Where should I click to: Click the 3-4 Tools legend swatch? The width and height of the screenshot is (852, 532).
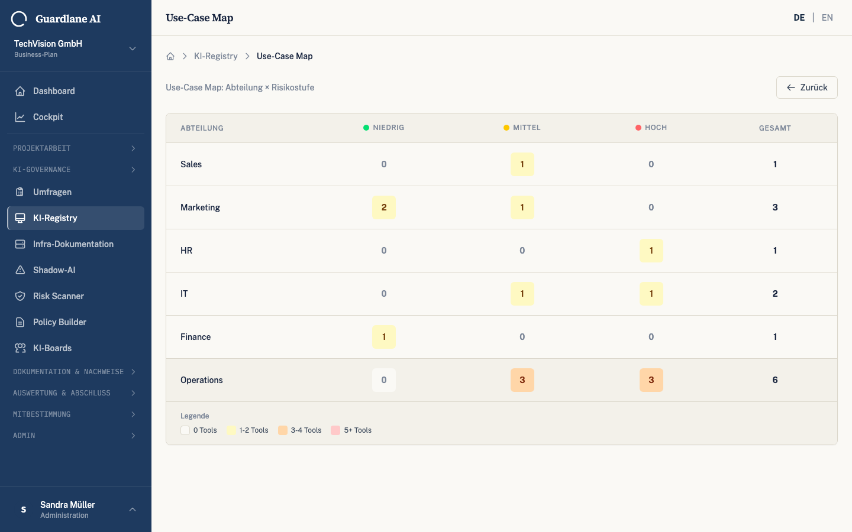coord(283,430)
